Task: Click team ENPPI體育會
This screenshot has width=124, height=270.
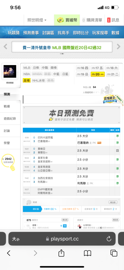Action: coord(45,190)
